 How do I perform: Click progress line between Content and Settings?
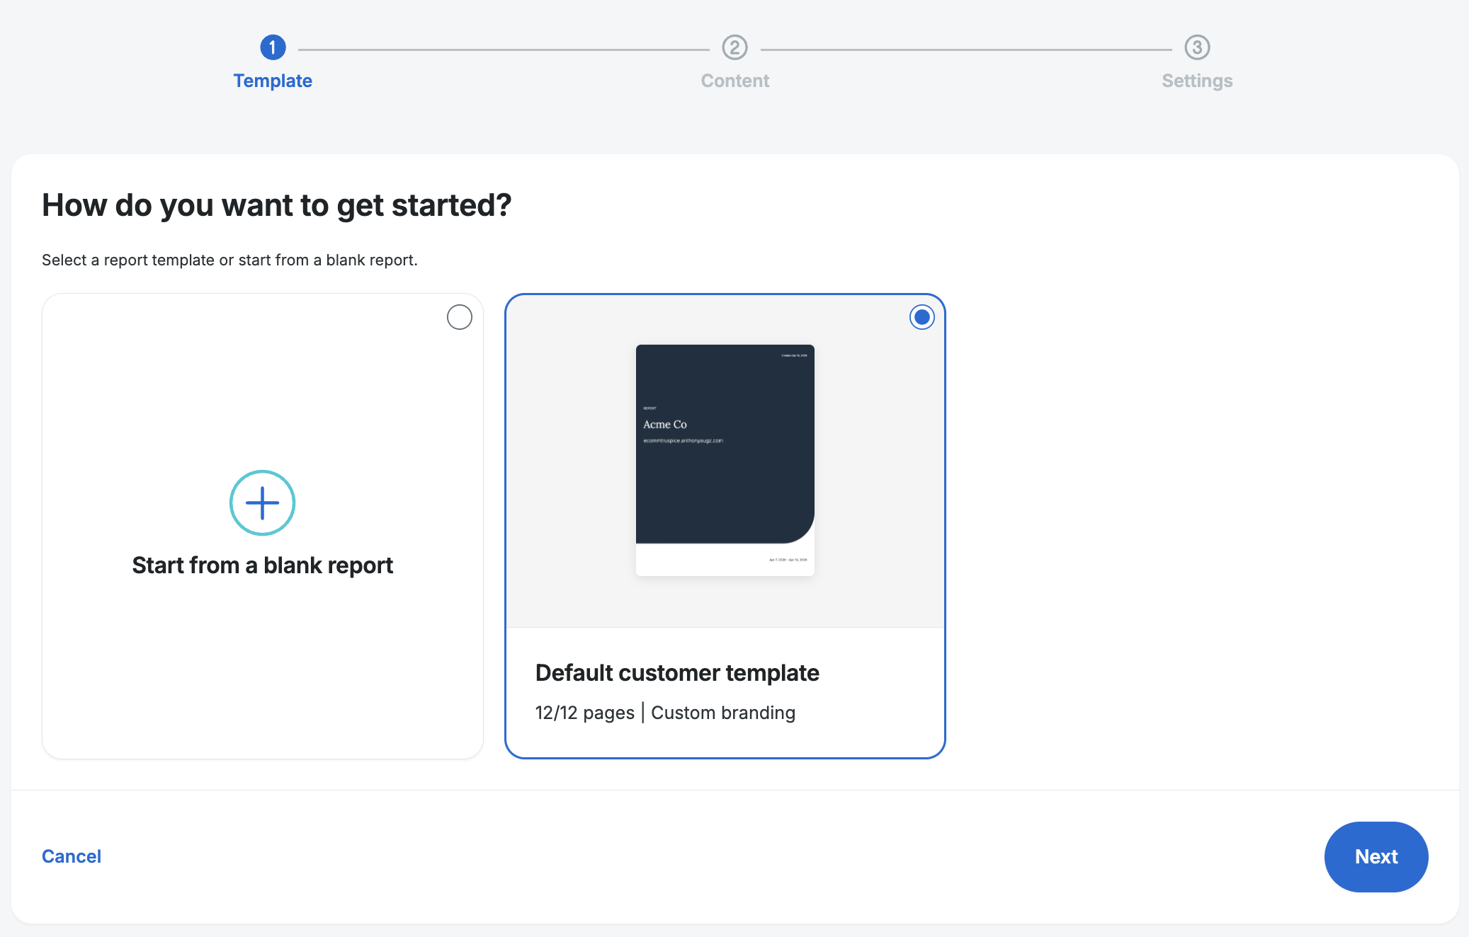(x=965, y=50)
